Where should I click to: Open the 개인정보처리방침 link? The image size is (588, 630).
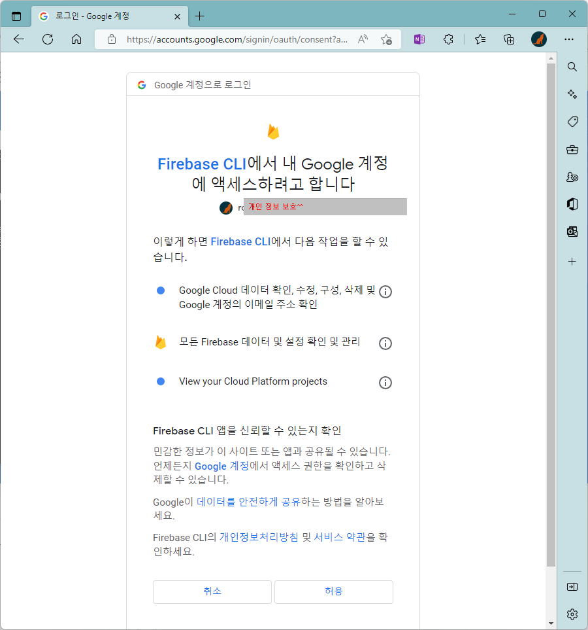[x=259, y=537]
